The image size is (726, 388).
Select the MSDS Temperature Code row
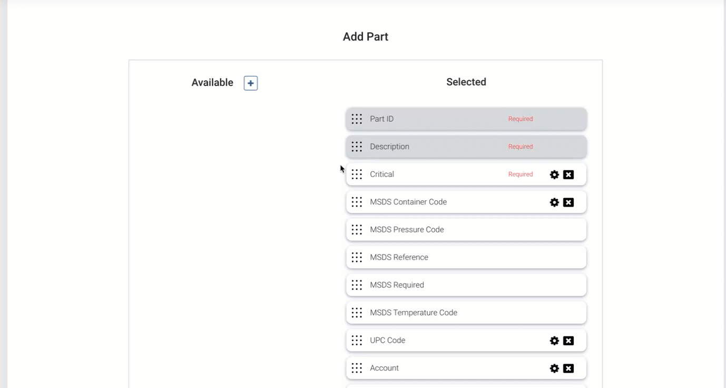[x=466, y=313]
